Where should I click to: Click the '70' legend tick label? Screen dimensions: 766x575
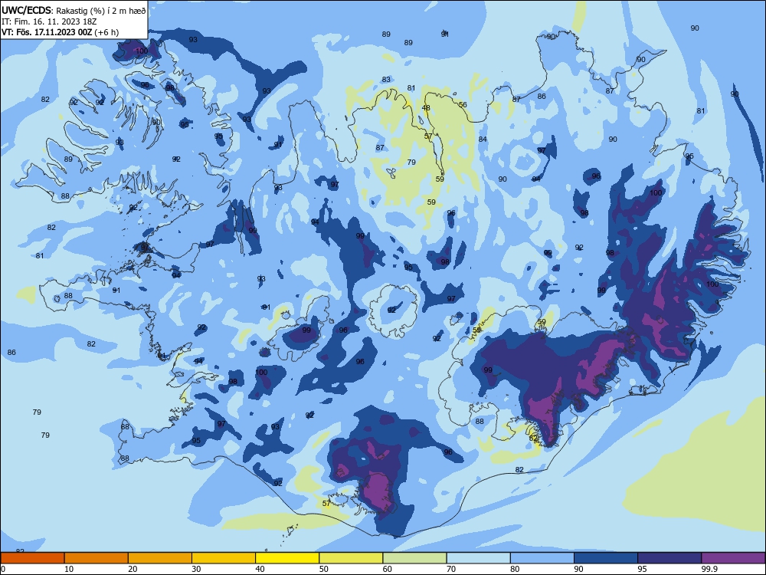[451, 569]
